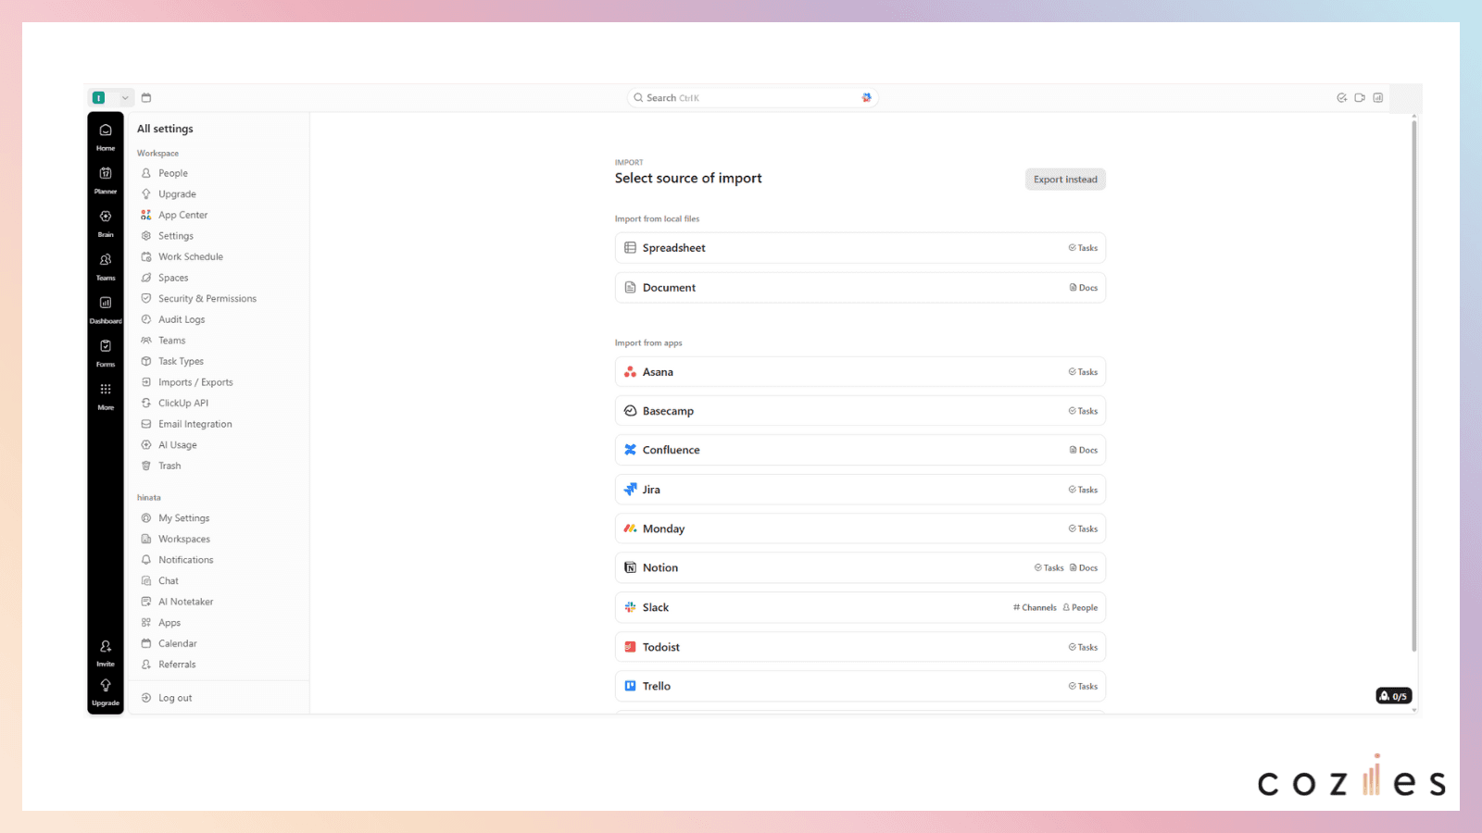Choose Monday import row
This screenshot has height=833, width=1482.
860,528
